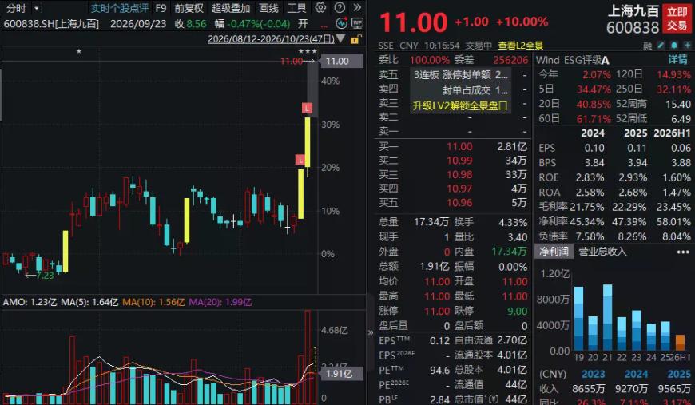695x405 pixels.
Task: Click the 涨停 11.00 value
Action: pyautogui.click(x=437, y=311)
